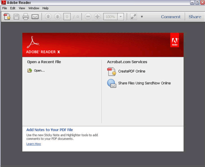This screenshot has height=167, width=205.
Task: Zoom out with the minus button
Action: [x=88, y=17]
